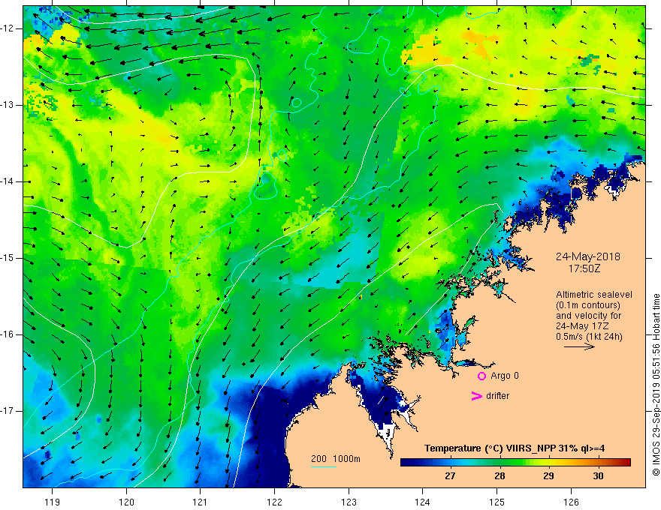Click the 0.5m/s velocity scale arrow

click(x=579, y=346)
